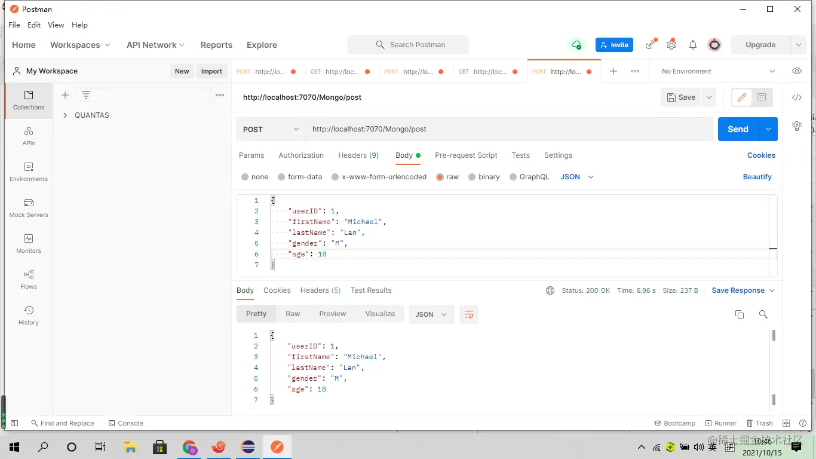Toggle line wrap in response
816x459 pixels.
click(x=469, y=314)
